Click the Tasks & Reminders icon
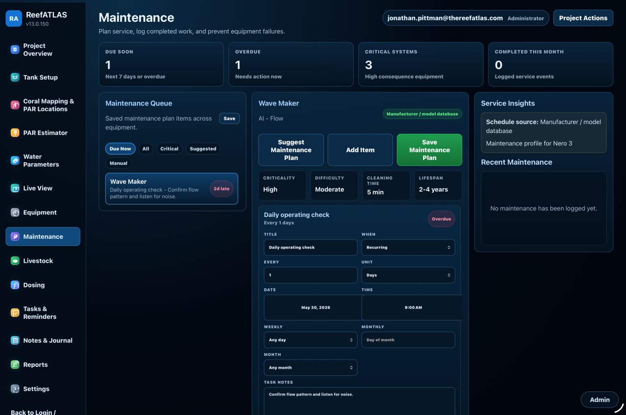626x415 pixels. click(x=15, y=312)
